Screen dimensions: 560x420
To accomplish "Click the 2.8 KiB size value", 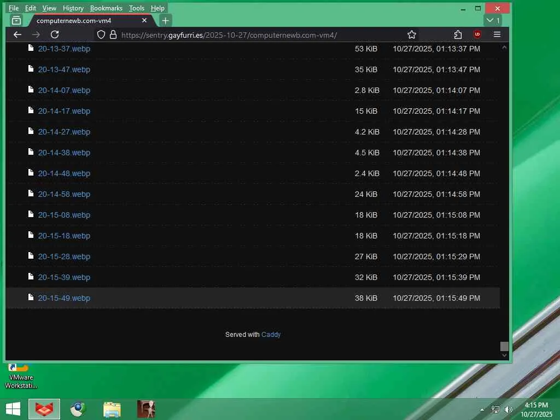I will point(367,90).
